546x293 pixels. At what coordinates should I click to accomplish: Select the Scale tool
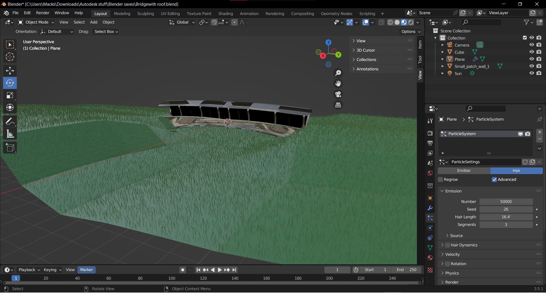[x=10, y=95]
